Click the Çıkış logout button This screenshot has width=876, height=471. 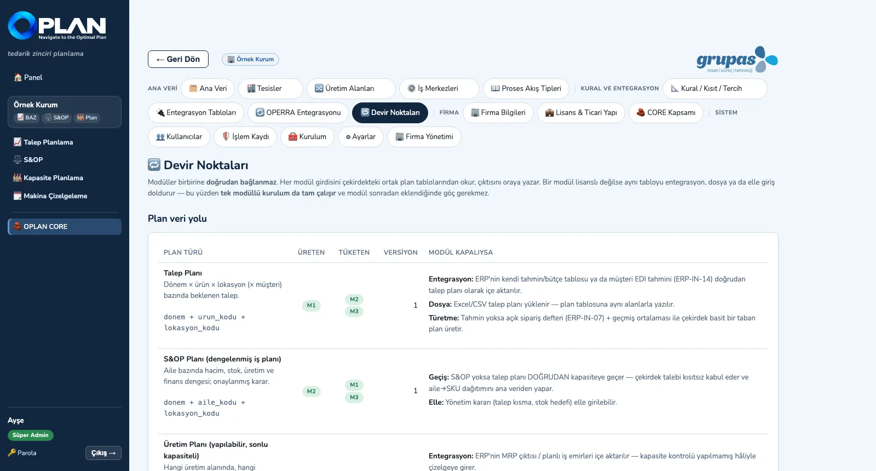(103, 453)
